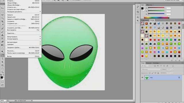Screen dimensions: 184x103
Task: Open the Character panel icon
Action: click(138, 17)
